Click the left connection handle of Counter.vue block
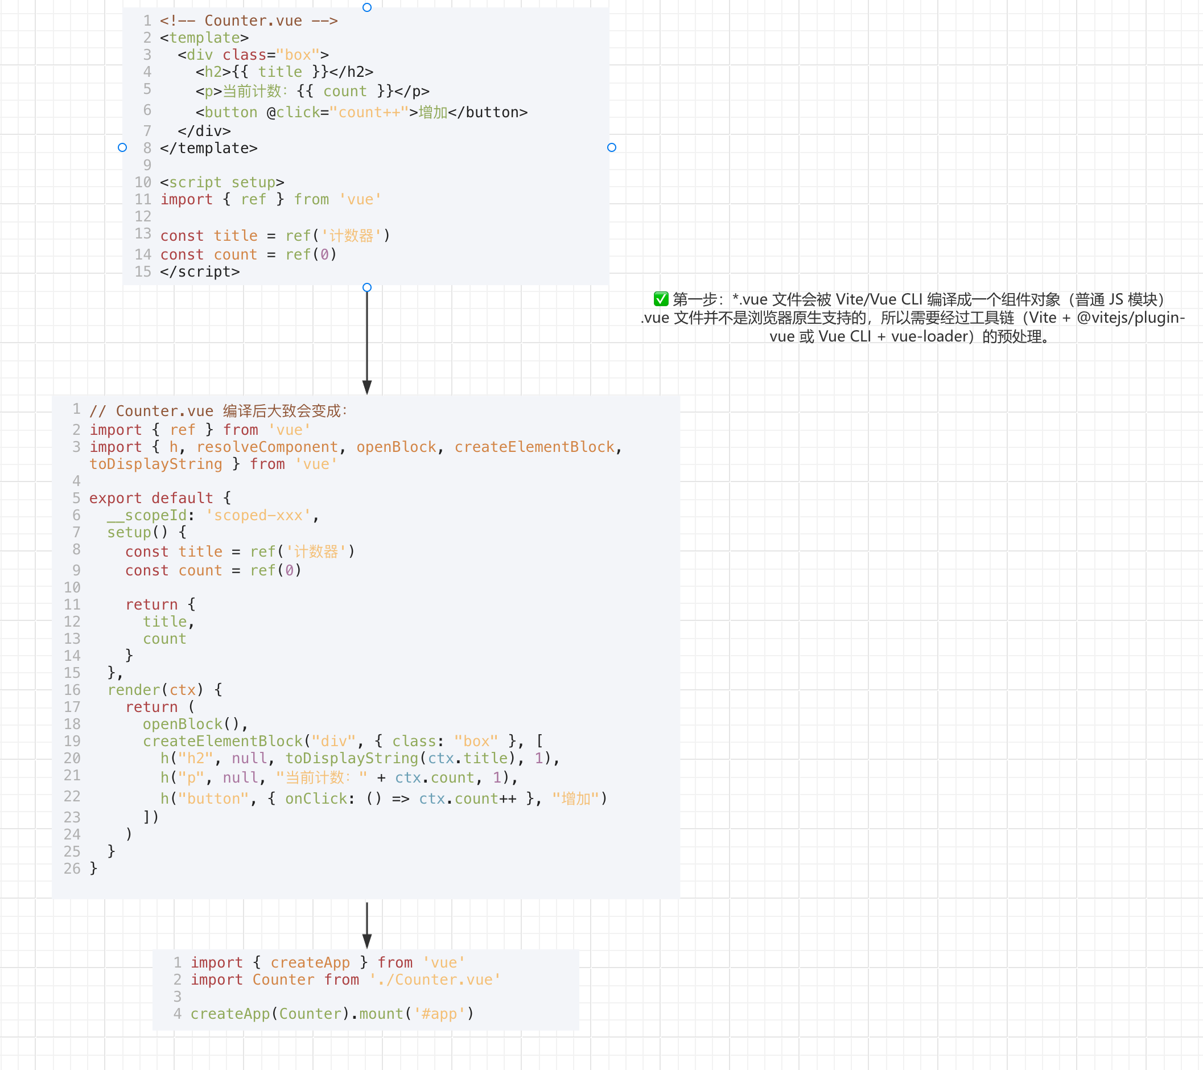The width and height of the screenshot is (1203, 1070). tap(122, 148)
